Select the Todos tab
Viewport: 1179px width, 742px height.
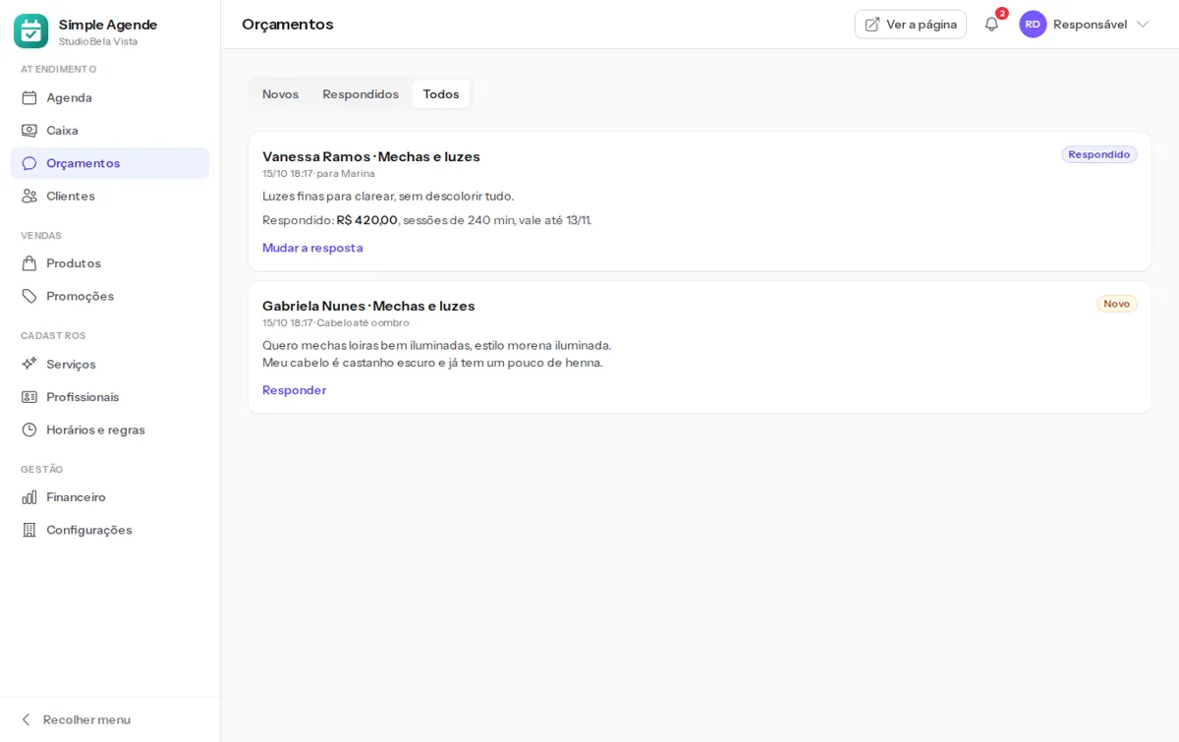tap(441, 94)
